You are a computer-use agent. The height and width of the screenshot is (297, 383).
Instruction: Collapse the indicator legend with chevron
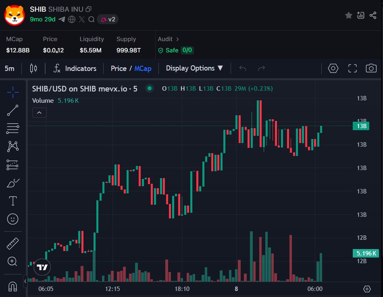[x=40, y=113]
